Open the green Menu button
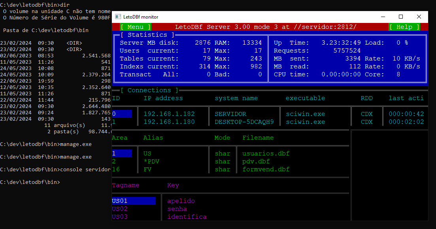The image size is (436, 229). tap(136, 27)
